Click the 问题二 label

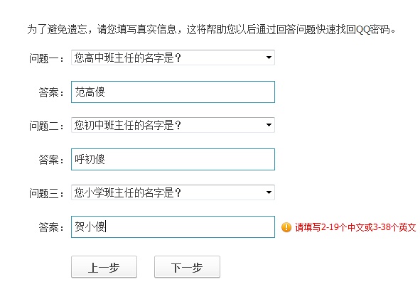tap(46, 126)
